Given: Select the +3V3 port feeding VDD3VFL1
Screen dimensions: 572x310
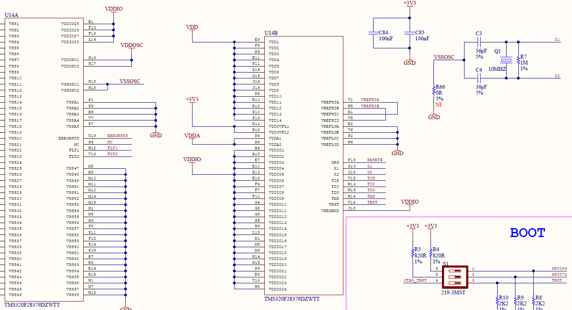Looking at the screenshot, I should click(192, 101).
